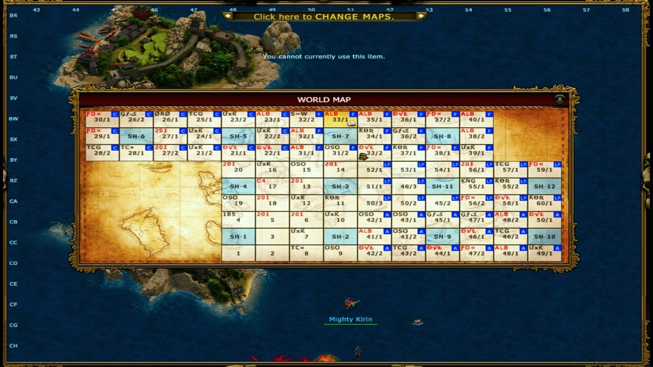This screenshot has height=367, width=653.
Task: Open the SH-3 safe haven tile
Action: click(x=340, y=187)
